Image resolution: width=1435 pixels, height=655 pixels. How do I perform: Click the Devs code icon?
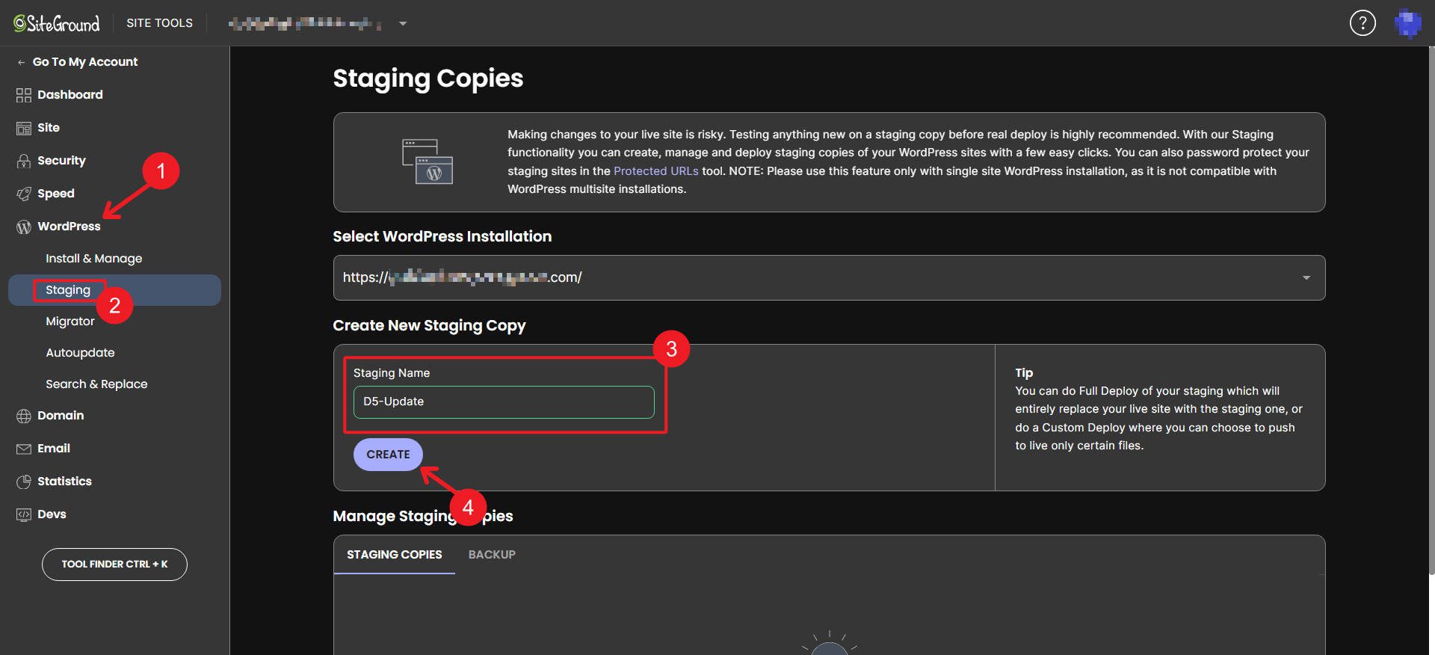[24, 514]
